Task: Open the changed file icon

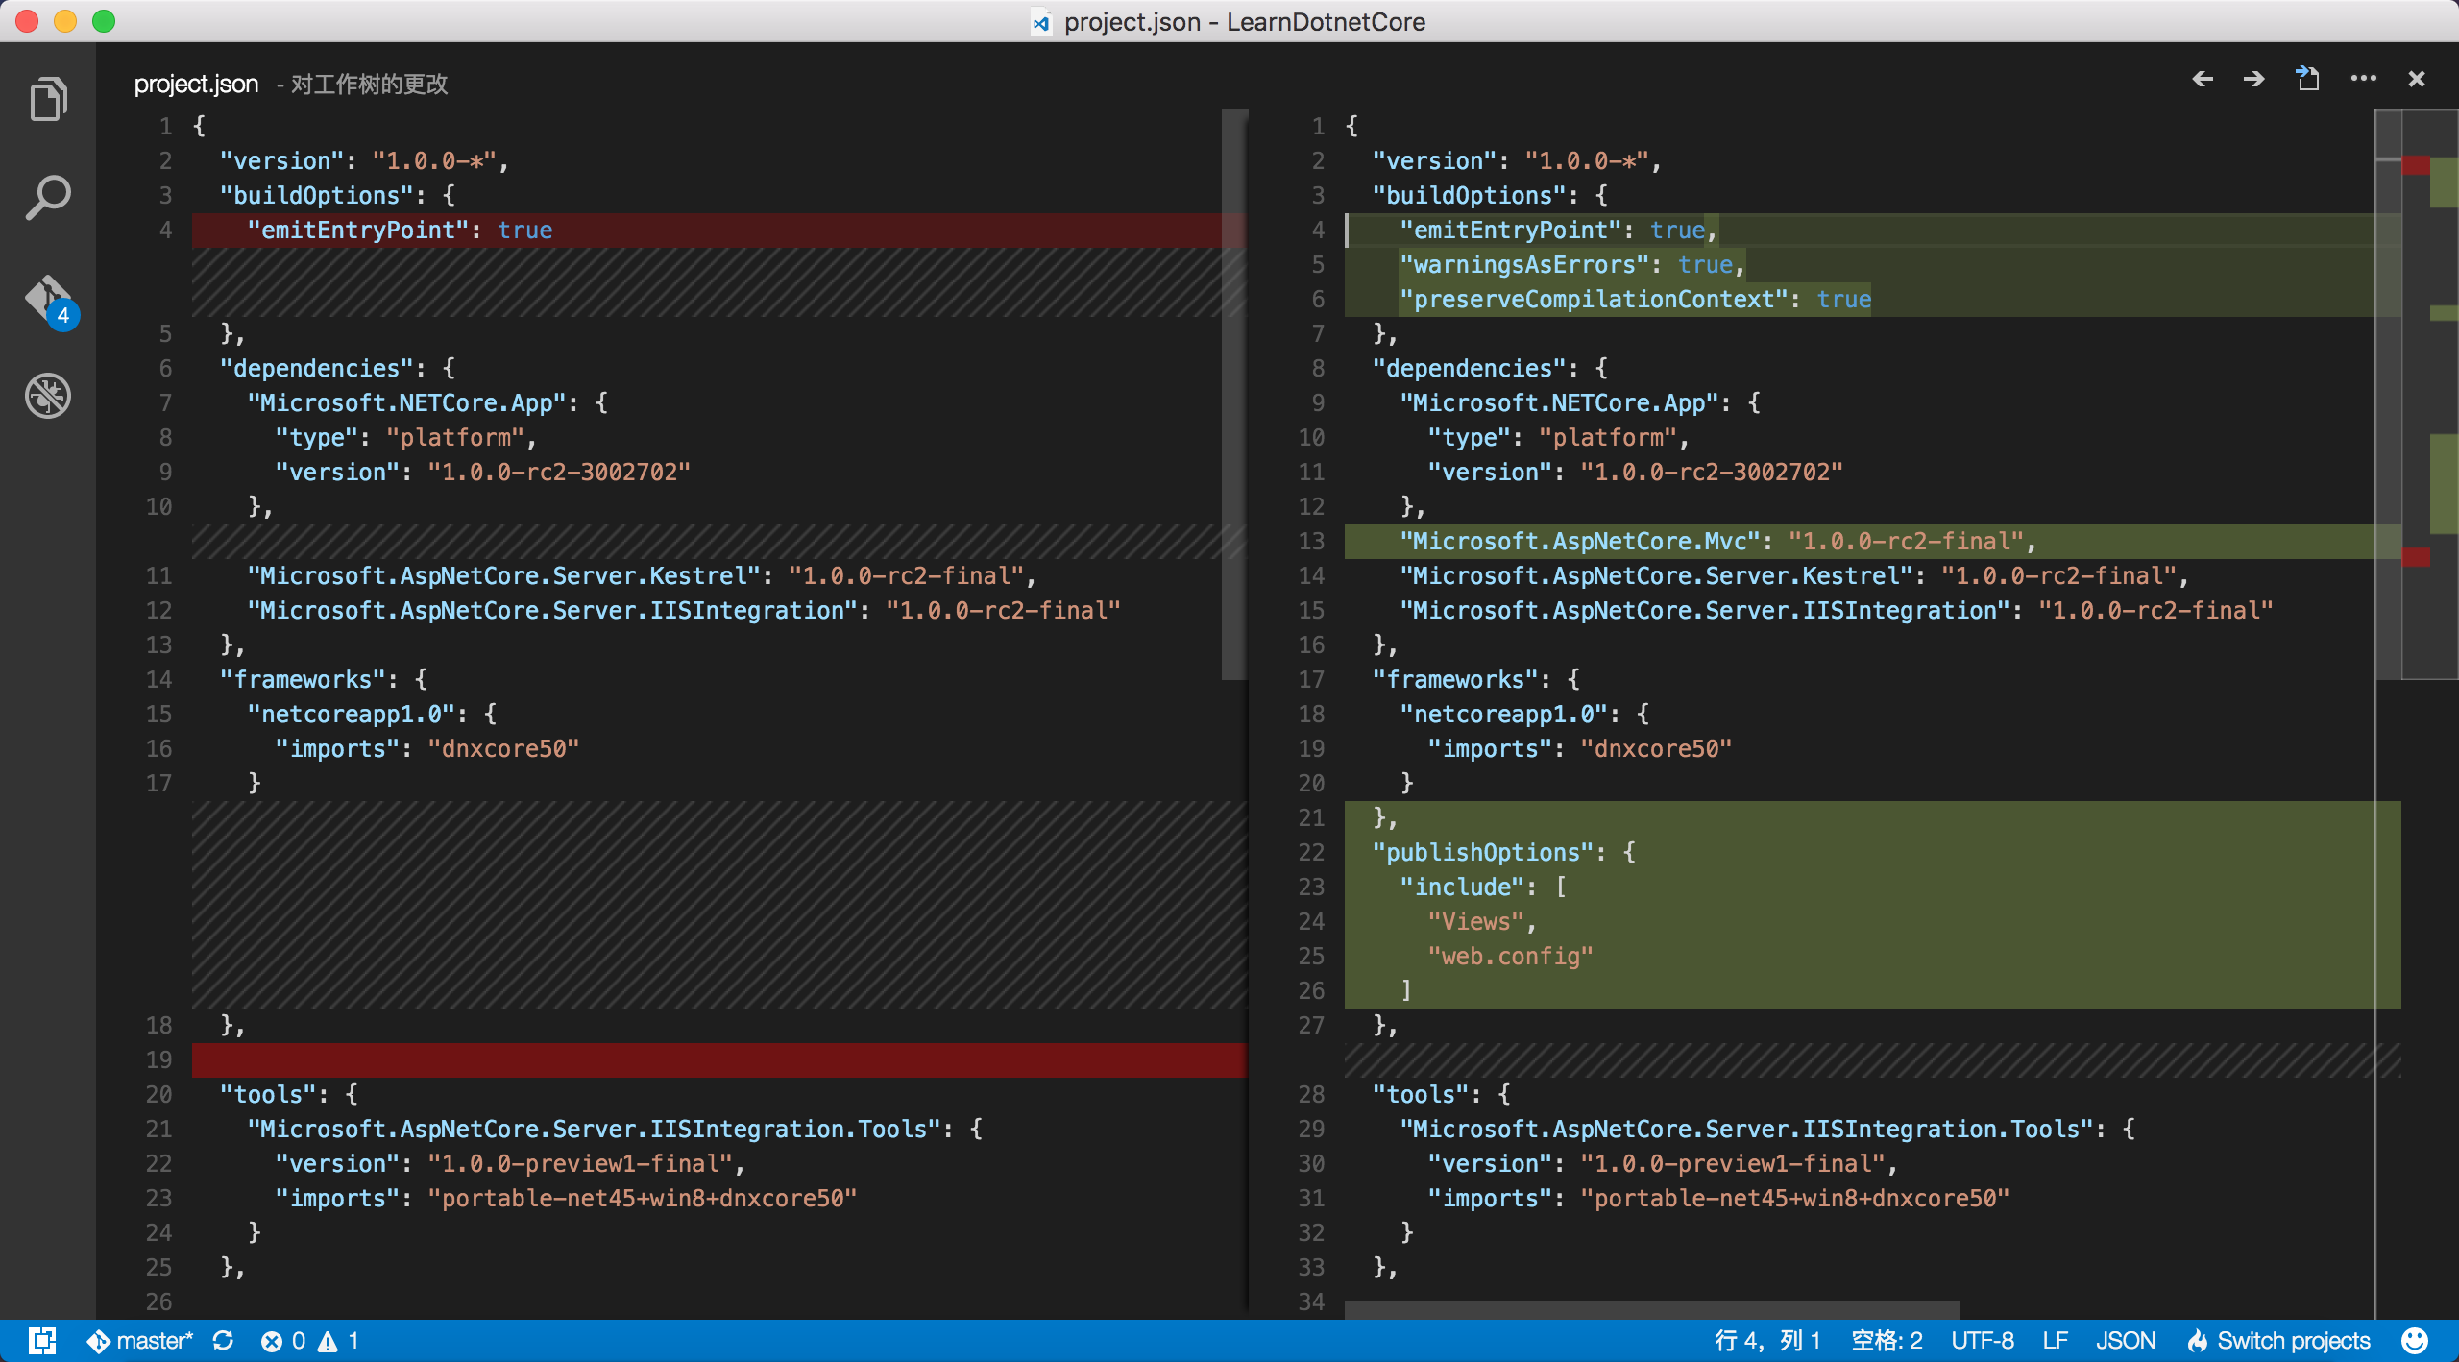Action: (2307, 79)
